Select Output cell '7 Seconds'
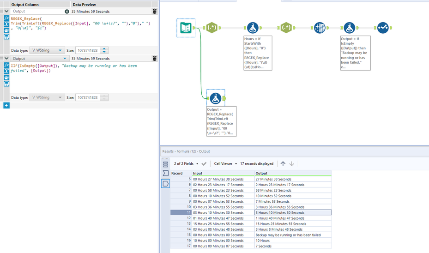Viewport: 429px width, 253px height. tap(293, 246)
